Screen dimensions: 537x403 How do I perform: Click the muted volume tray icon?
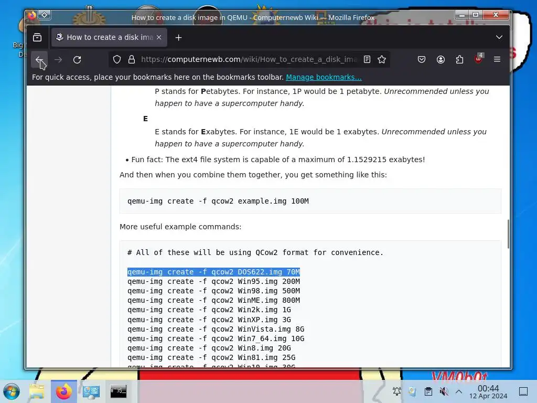[x=444, y=391]
